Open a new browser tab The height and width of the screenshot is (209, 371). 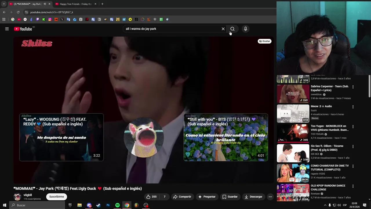coord(102,4)
